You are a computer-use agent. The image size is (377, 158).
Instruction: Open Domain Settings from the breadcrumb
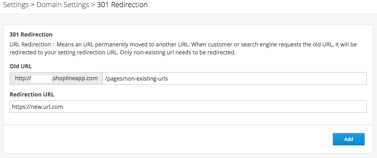click(62, 4)
